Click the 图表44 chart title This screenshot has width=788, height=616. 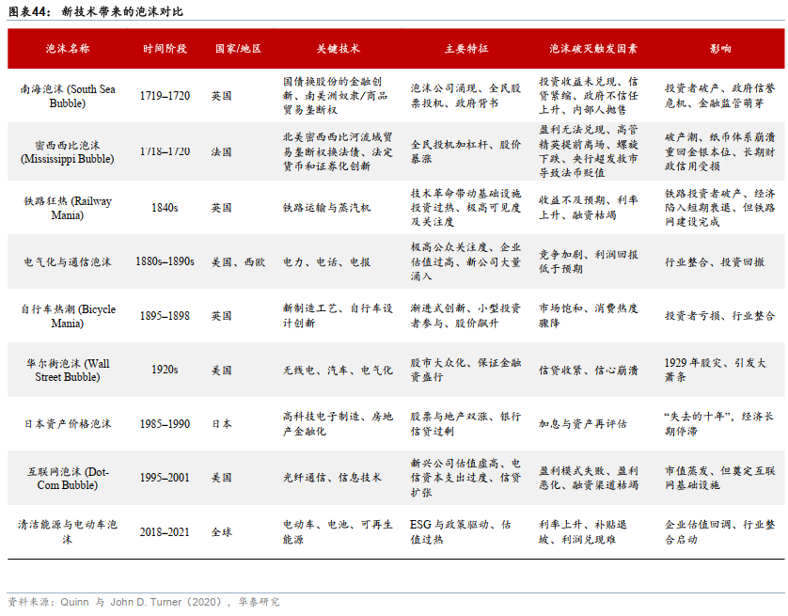(96, 11)
